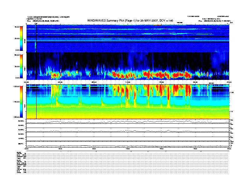Click the top-right Rae coordinates line
The width and height of the screenshot is (247, 191).
click(x=214, y=21)
